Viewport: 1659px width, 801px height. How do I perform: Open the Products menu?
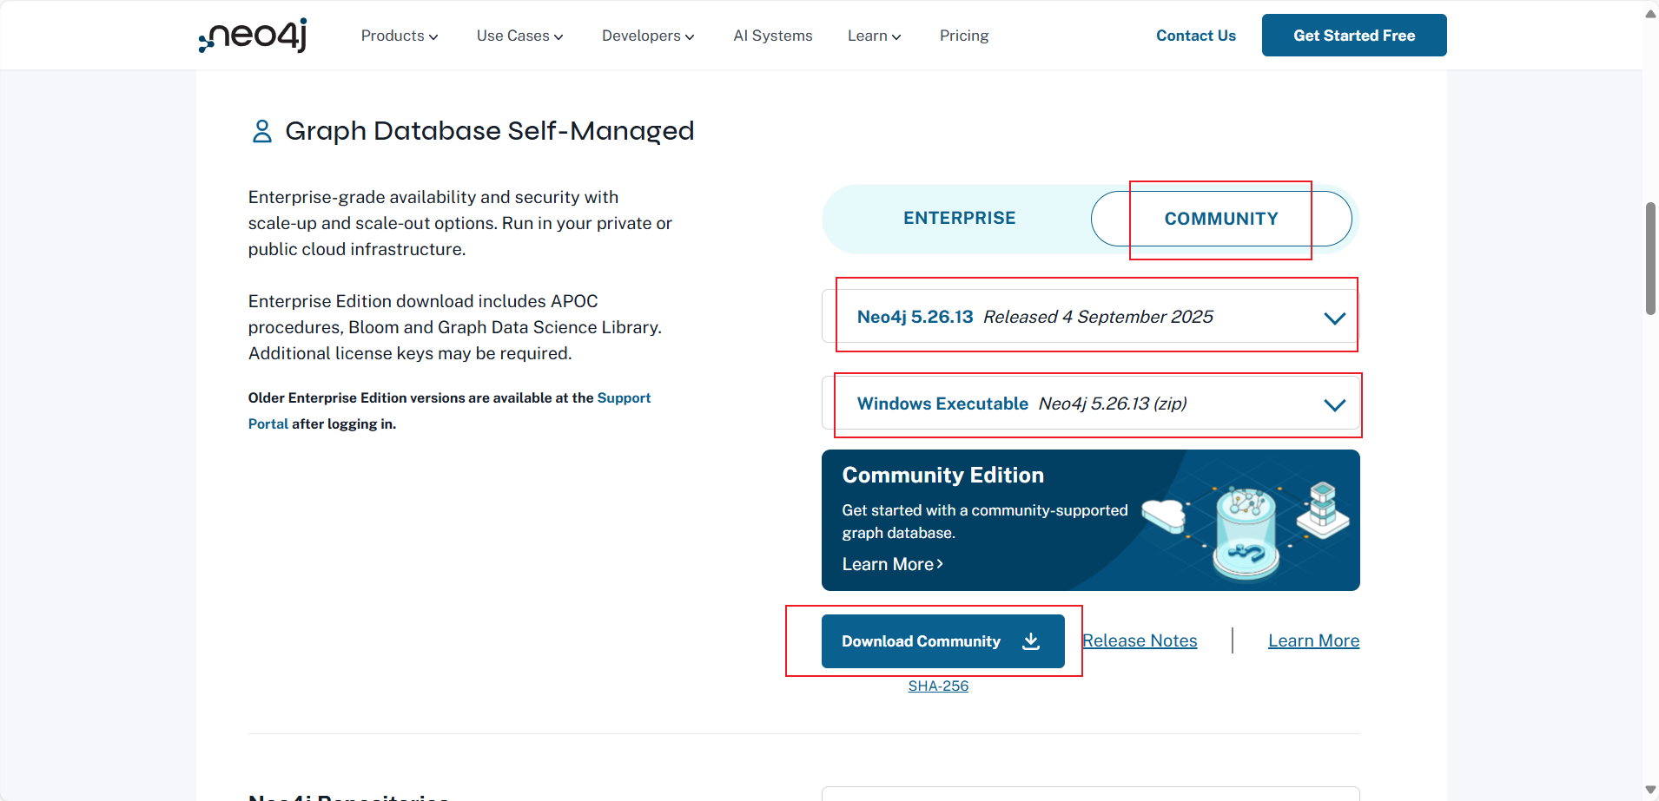coord(400,36)
